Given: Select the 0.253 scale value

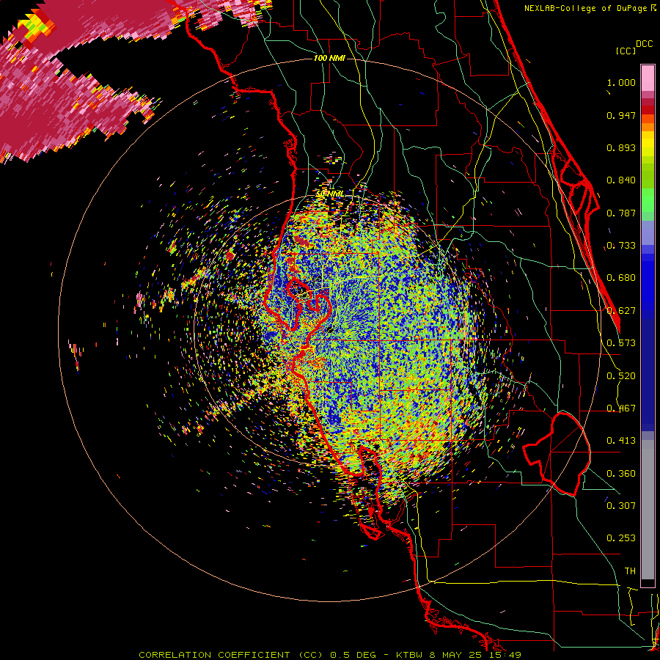Looking at the screenshot, I should [621, 538].
